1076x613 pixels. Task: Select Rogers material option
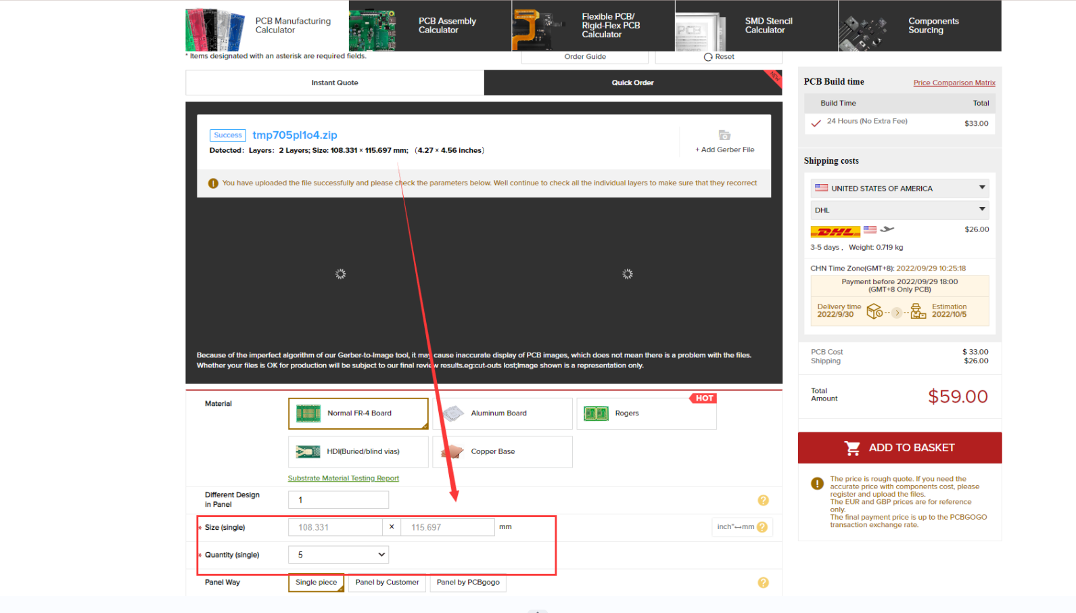tap(647, 413)
